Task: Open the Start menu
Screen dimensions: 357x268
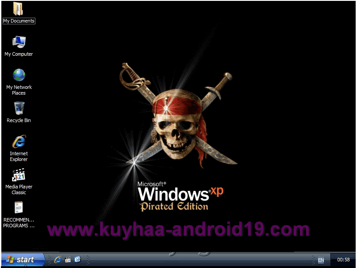Action: tap(23, 259)
